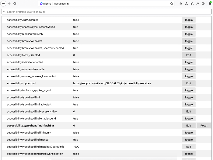Reset accessibility.typeaheadfind.flashBar to default
The height and width of the screenshot is (160, 213).
click(x=204, y=126)
